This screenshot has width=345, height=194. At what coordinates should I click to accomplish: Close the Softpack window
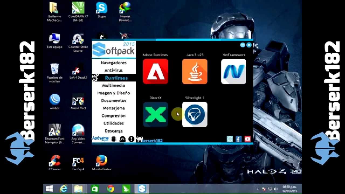[249, 45]
